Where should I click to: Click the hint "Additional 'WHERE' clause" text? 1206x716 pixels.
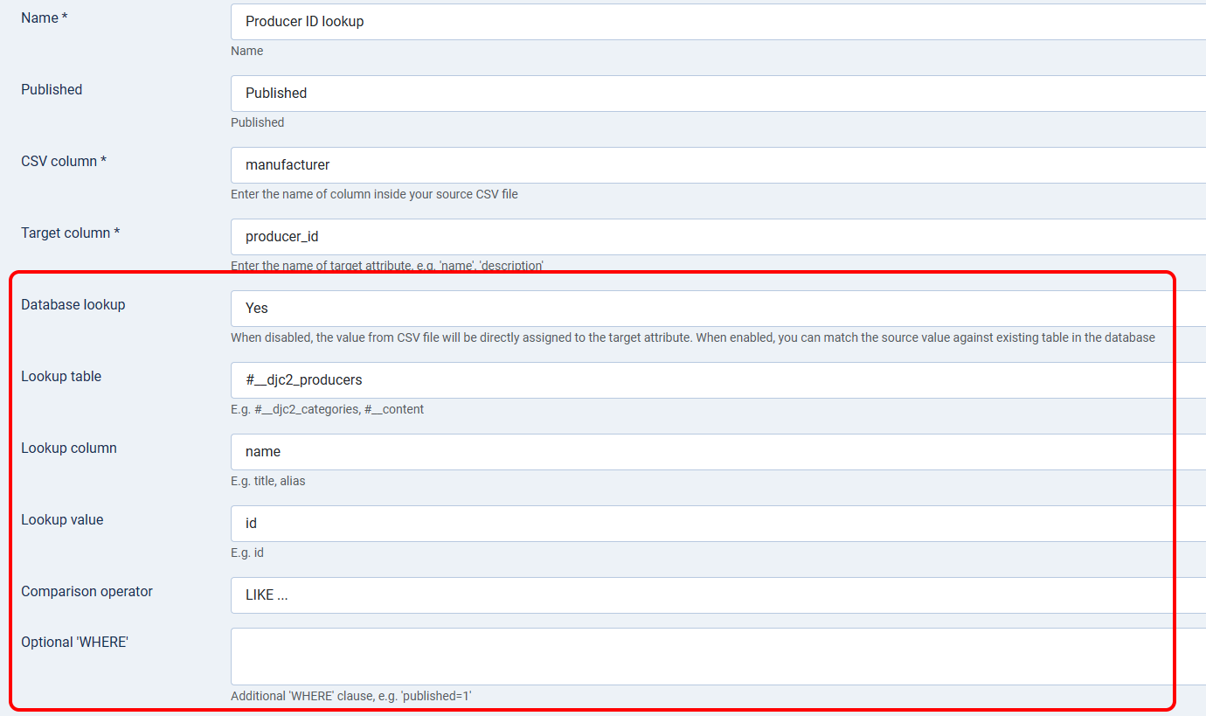[x=351, y=696]
